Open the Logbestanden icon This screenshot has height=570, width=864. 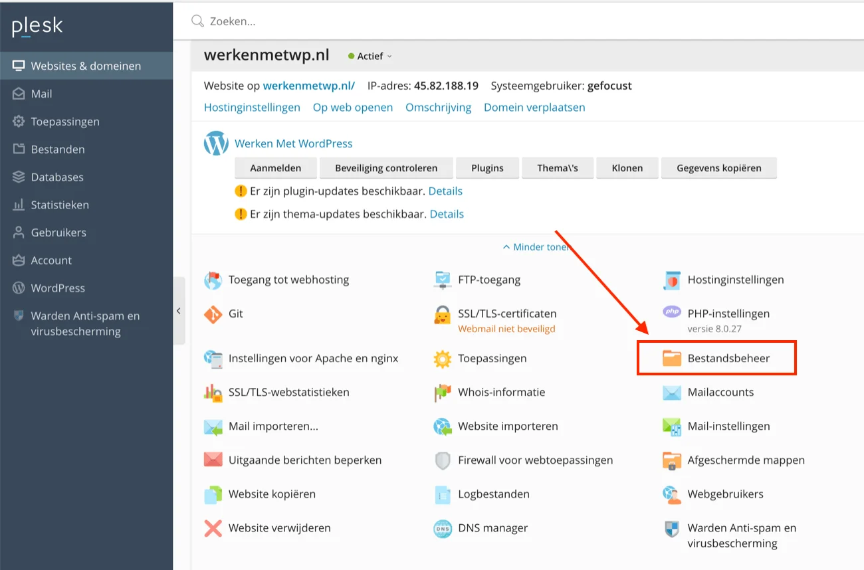click(x=442, y=494)
